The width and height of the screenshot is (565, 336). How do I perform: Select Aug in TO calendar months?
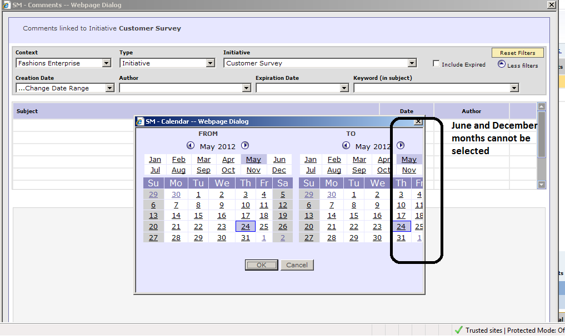334,170
